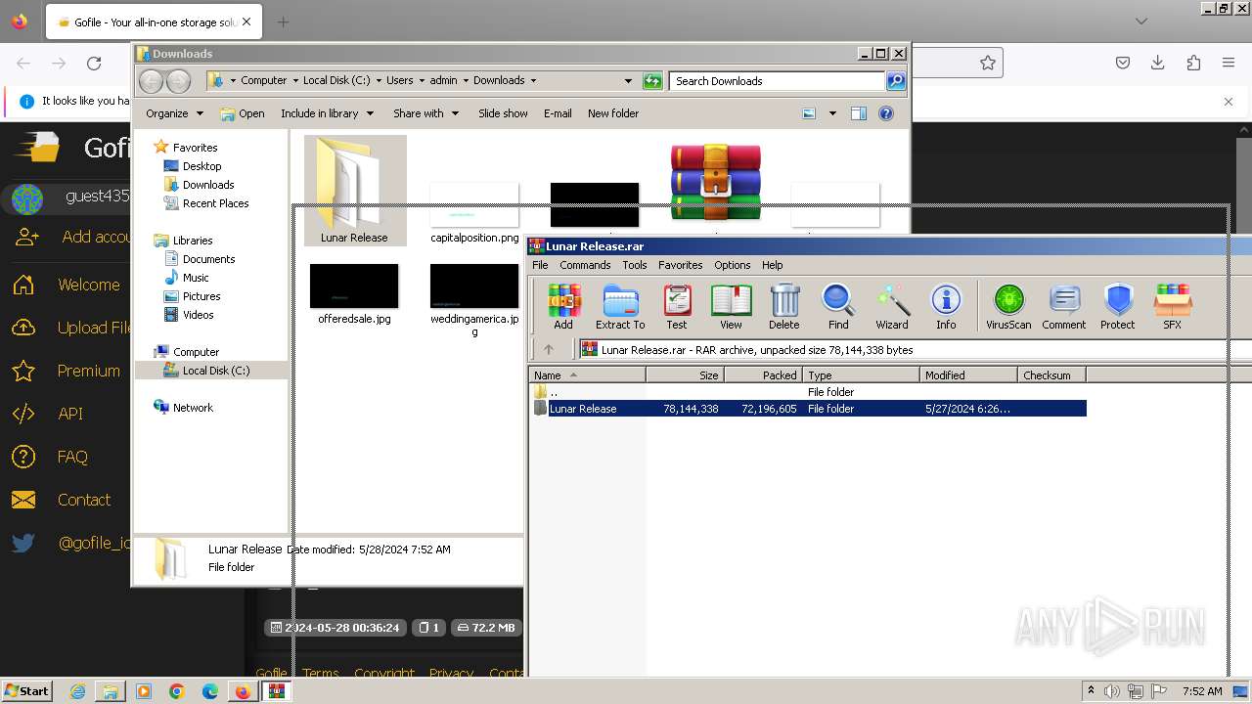The image size is (1252, 704).
Task: Open Include in library dropdown
Action: (326, 113)
